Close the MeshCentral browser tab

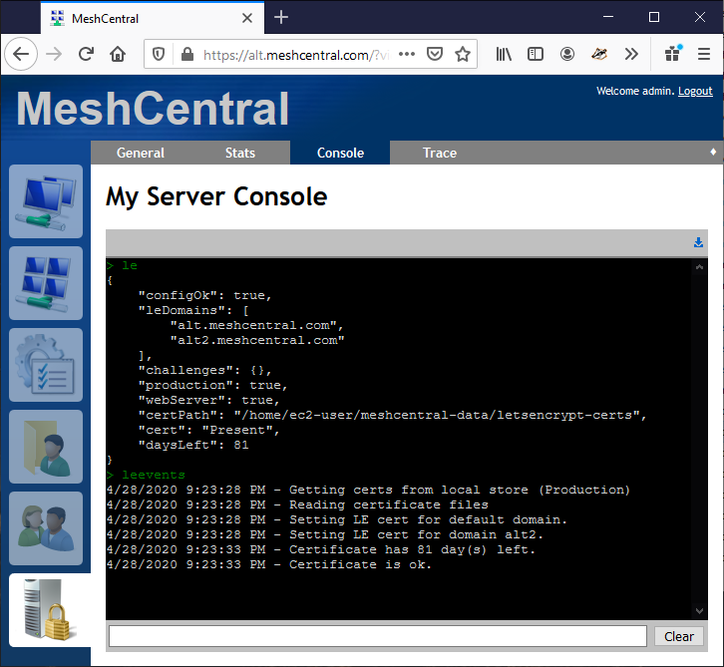[x=247, y=18]
